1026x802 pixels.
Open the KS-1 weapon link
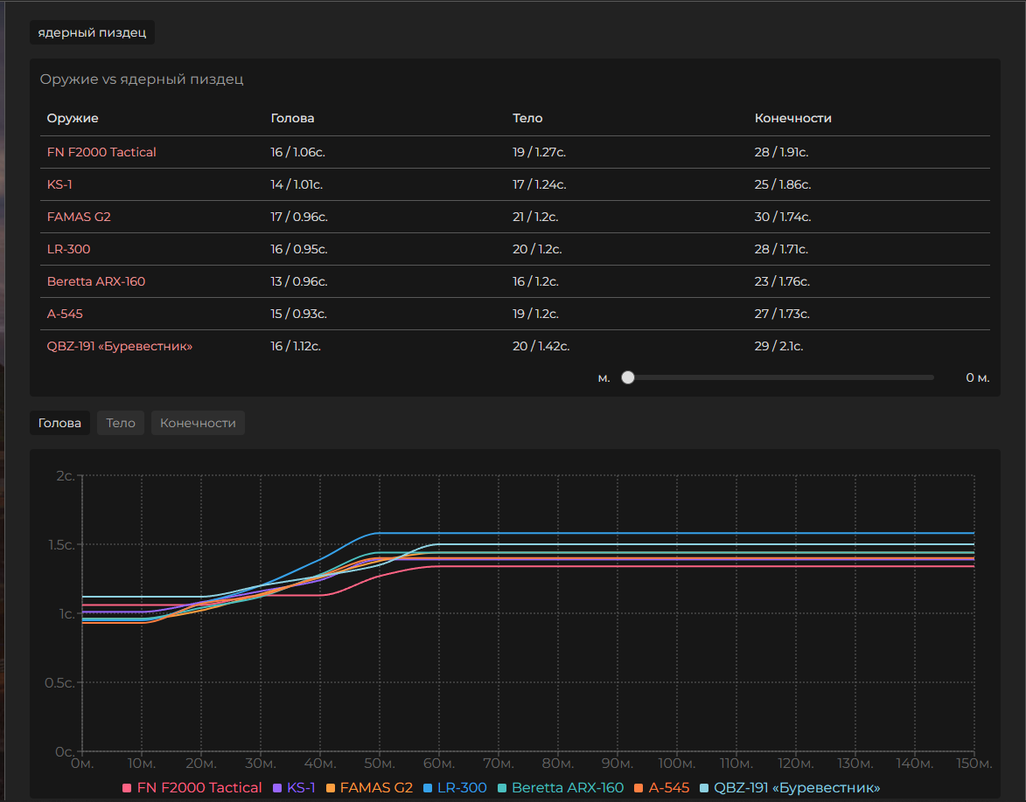click(x=59, y=184)
